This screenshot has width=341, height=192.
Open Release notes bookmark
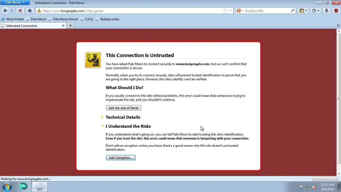(x=107, y=19)
